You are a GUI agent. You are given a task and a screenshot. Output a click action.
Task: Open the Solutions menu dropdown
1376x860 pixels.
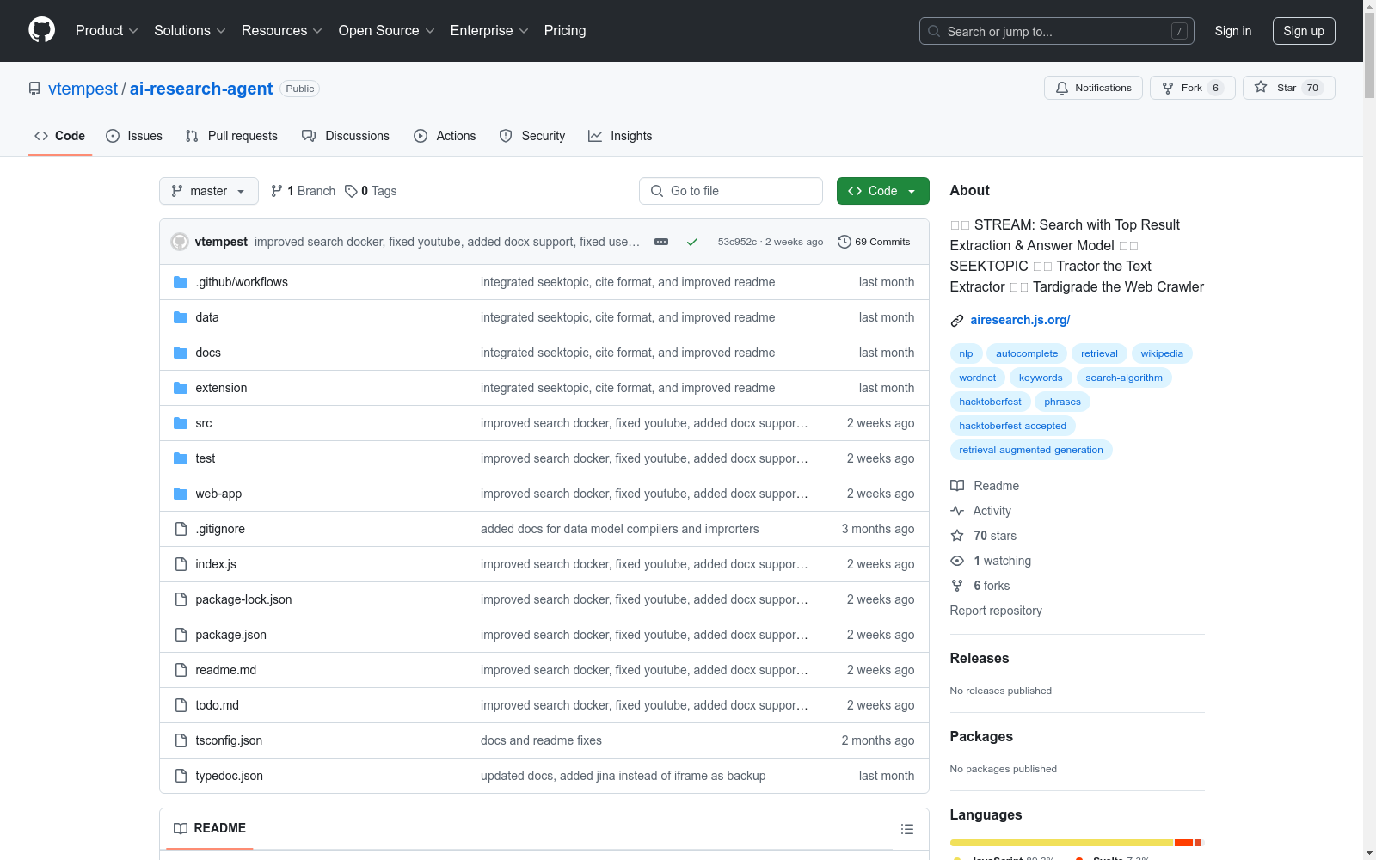pos(190,30)
